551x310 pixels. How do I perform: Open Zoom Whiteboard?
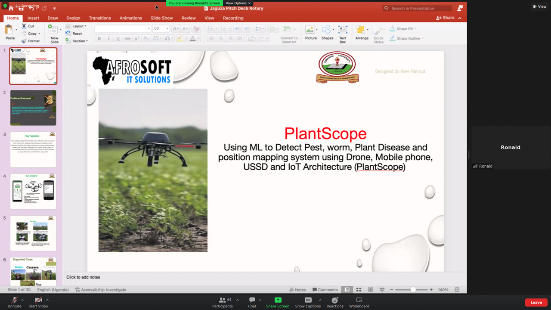click(x=359, y=302)
